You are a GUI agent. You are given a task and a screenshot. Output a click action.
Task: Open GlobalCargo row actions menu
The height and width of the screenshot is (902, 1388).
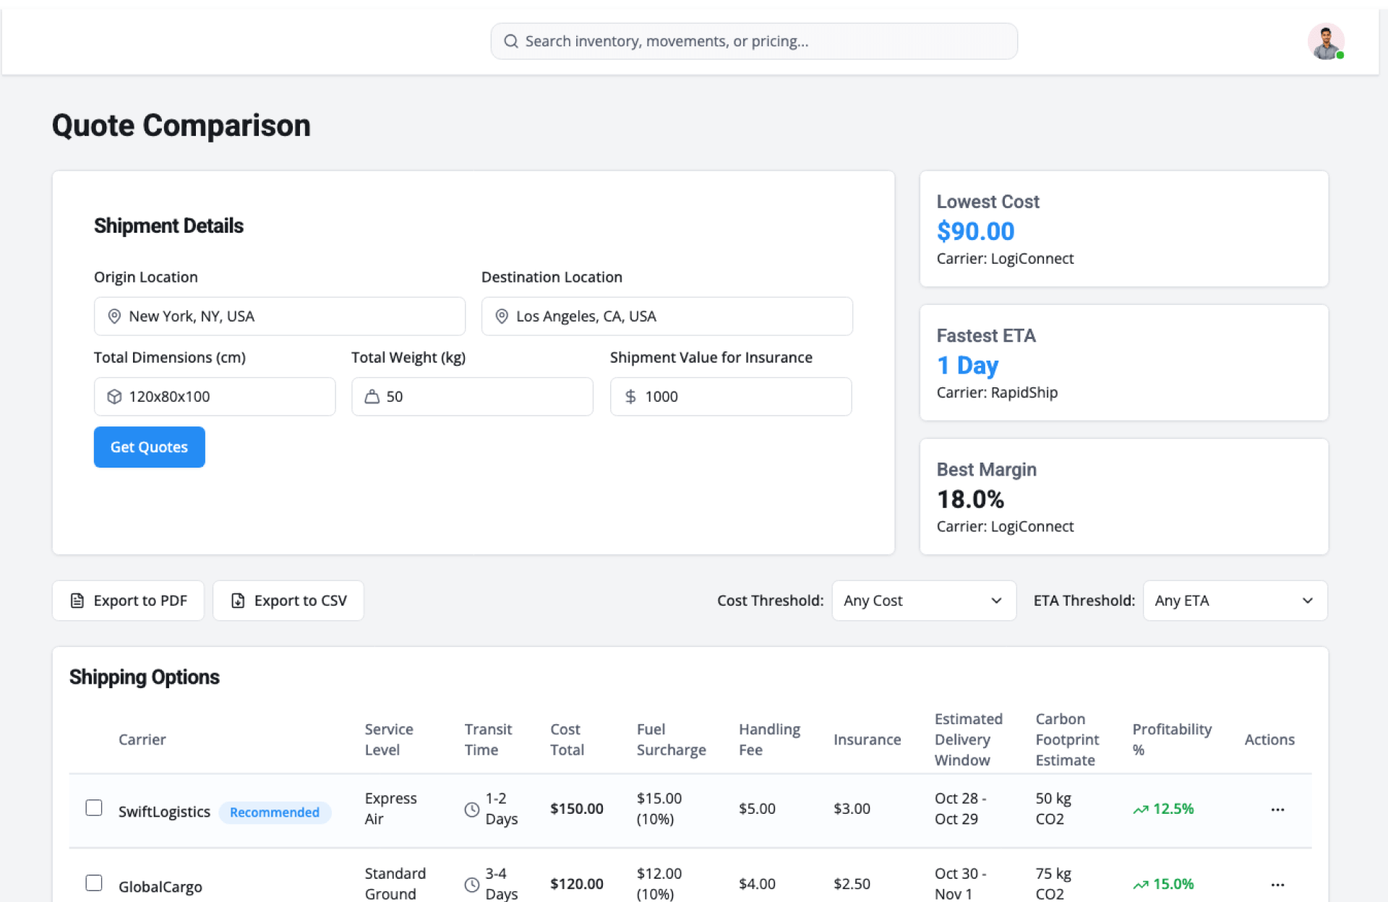click(1277, 884)
